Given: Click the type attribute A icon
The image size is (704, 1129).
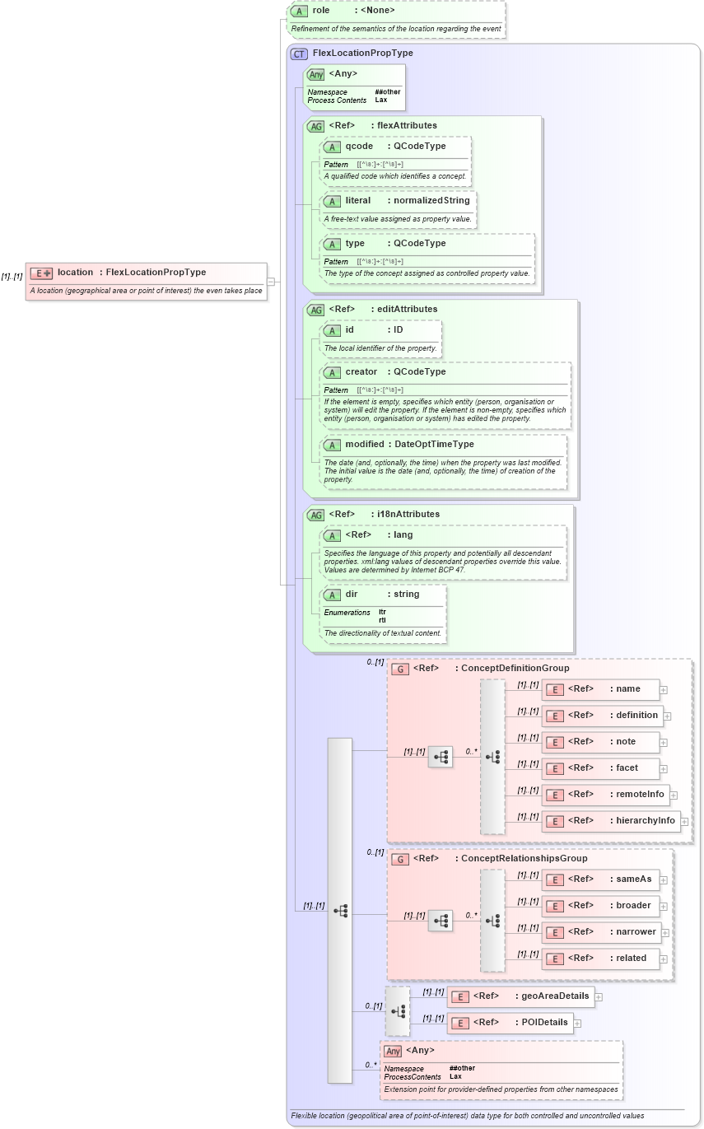Looking at the screenshot, I should tap(332, 244).
